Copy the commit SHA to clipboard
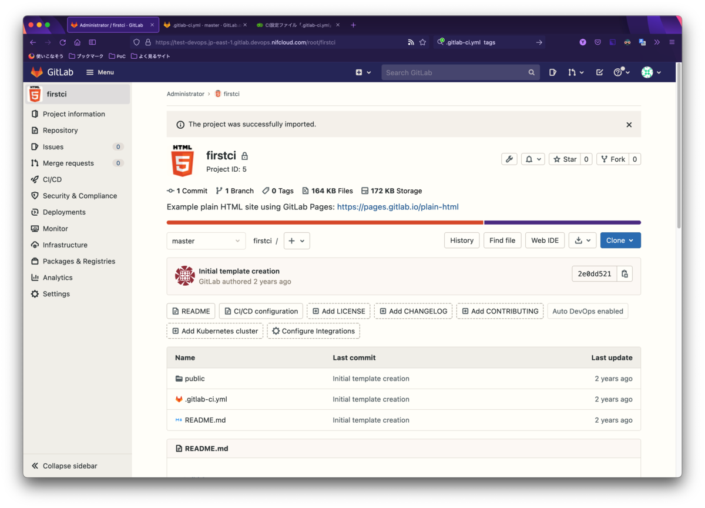The width and height of the screenshot is (705, 508). pyautogui.click(x=625, y=274)
